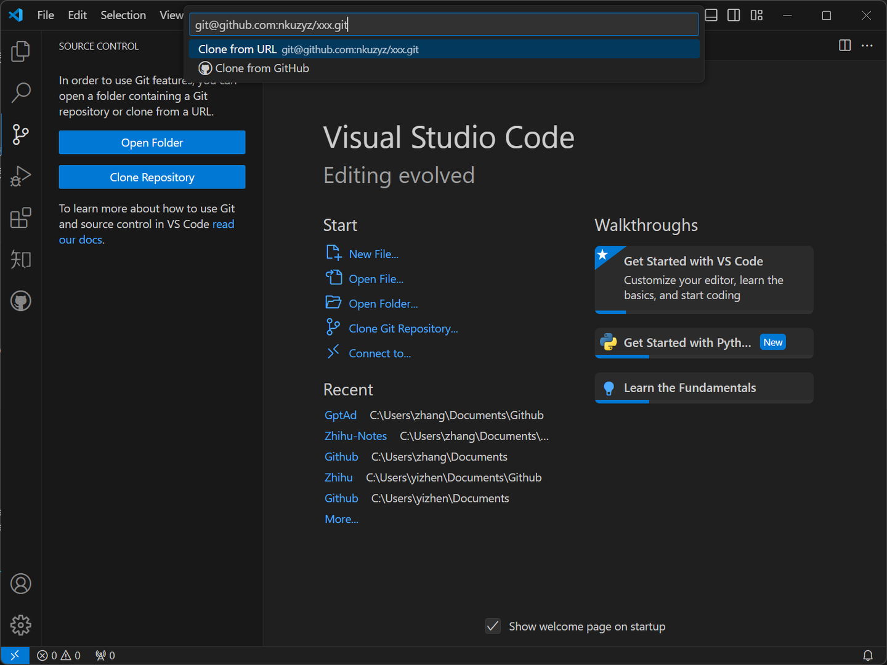Click the Clone Repository button
The height and width of the screenshot is (665, 887).
152,177
